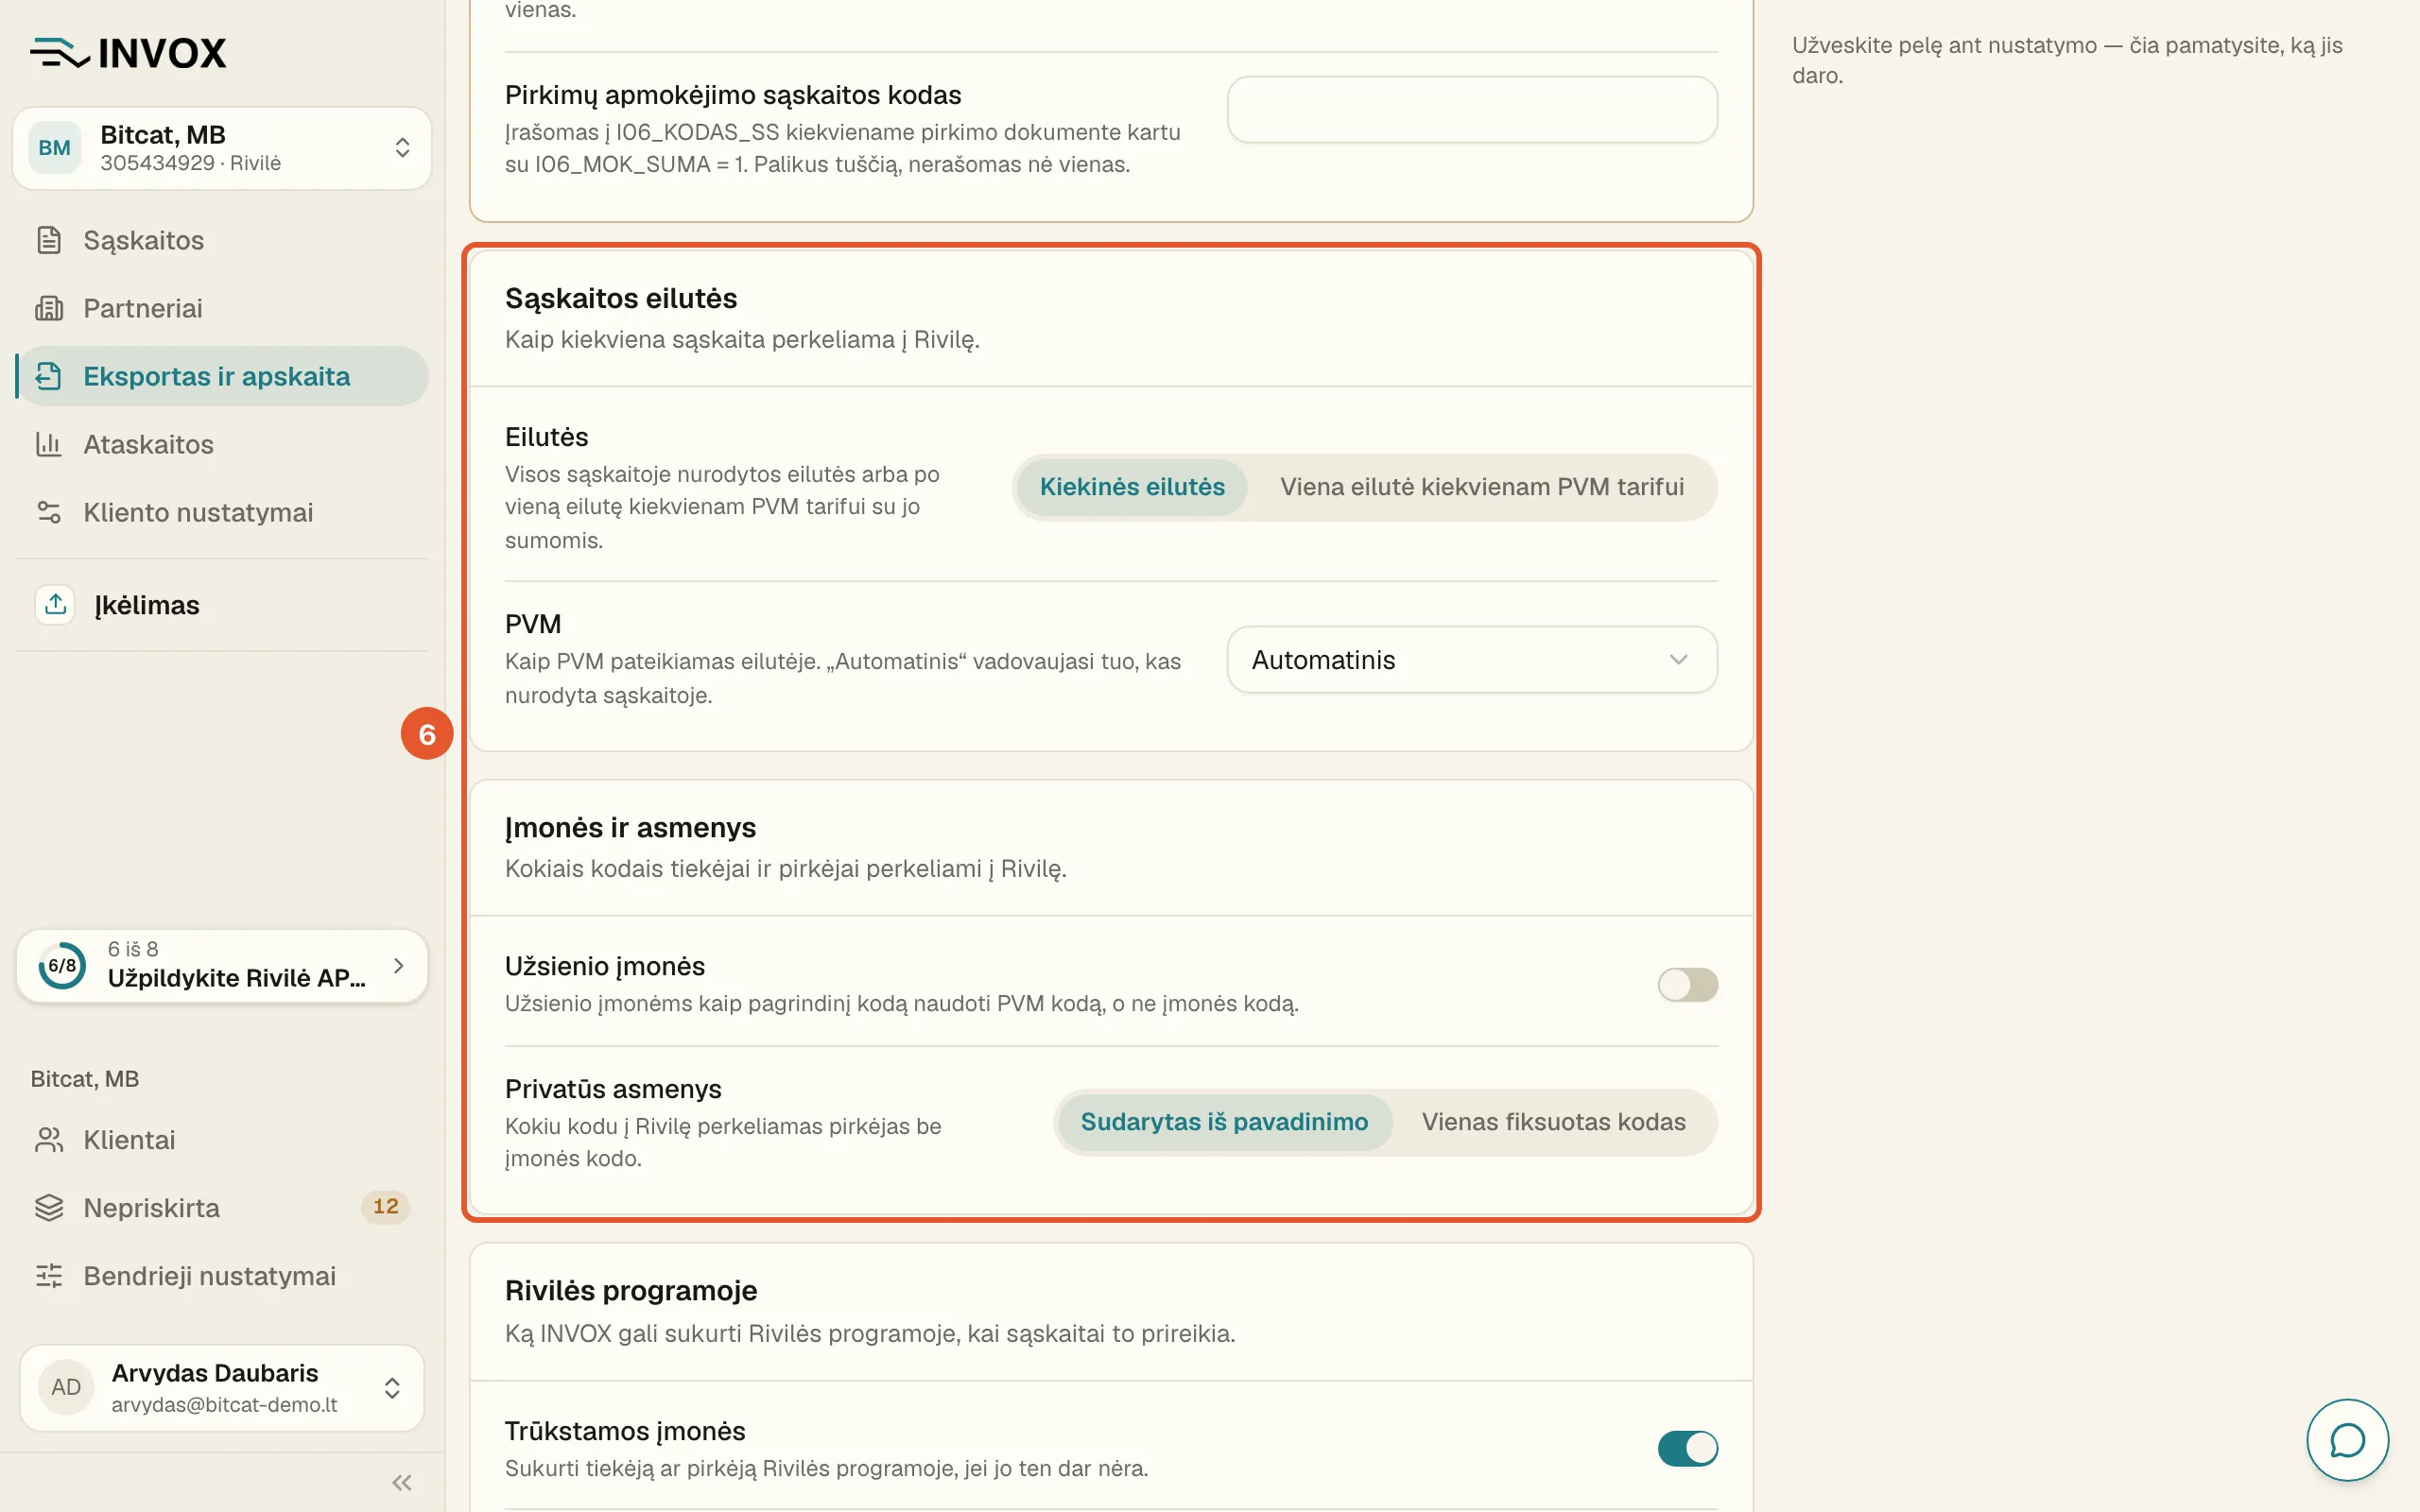Expand the Arvydas Daubaris user menu
2420x1512 pixels.
point(222,1387)
